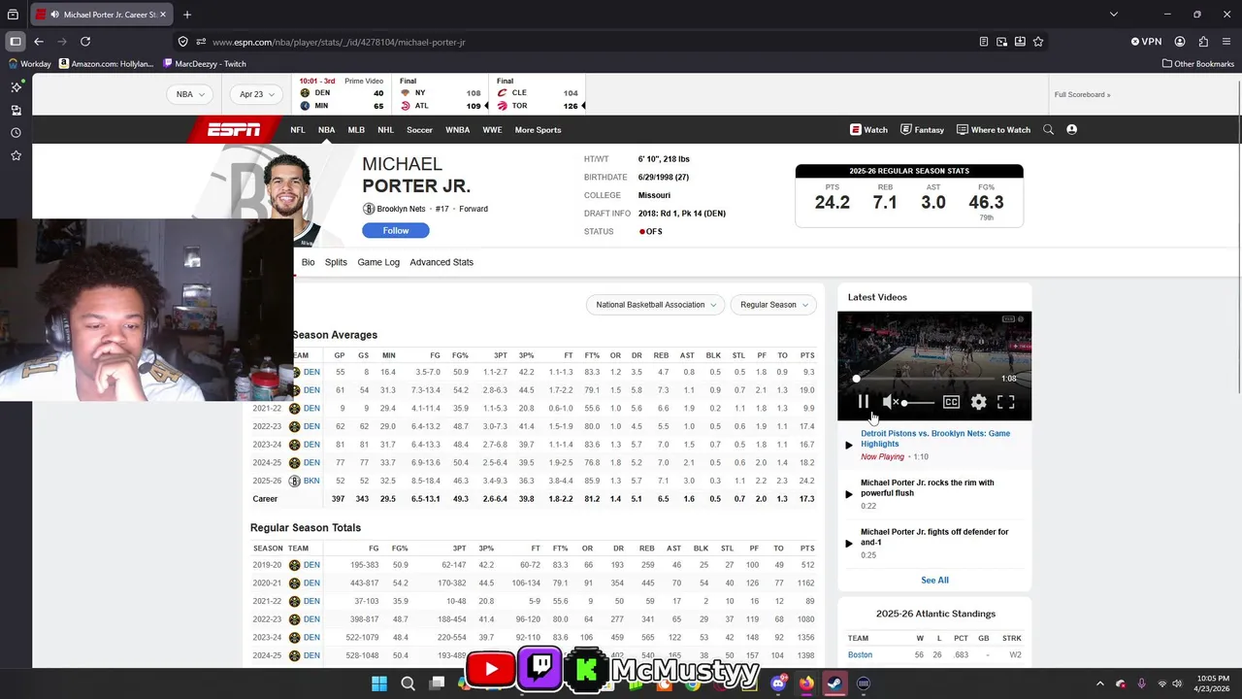Seek along the video progress bar
The image size is (1242, 699).
[925, 379]
